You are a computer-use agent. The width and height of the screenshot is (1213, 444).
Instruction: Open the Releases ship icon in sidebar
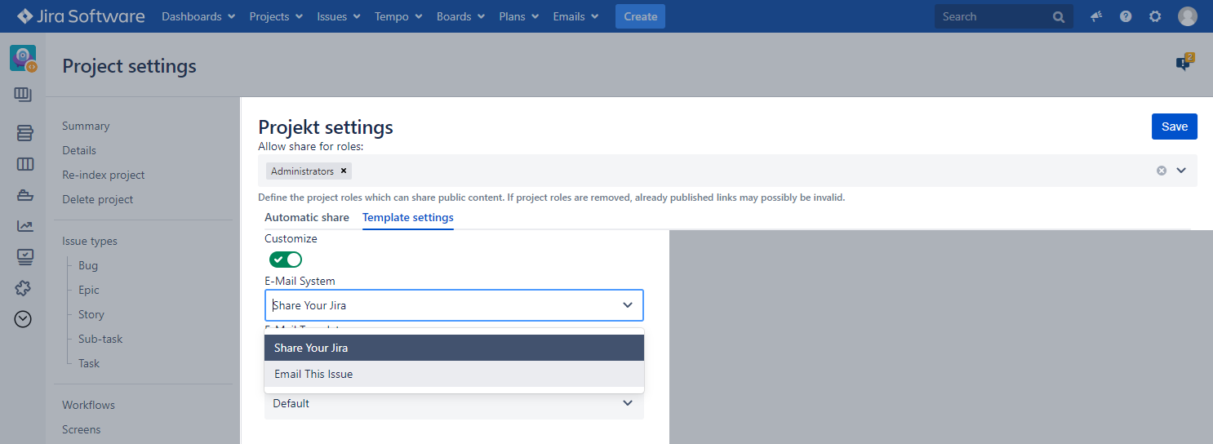24,195
